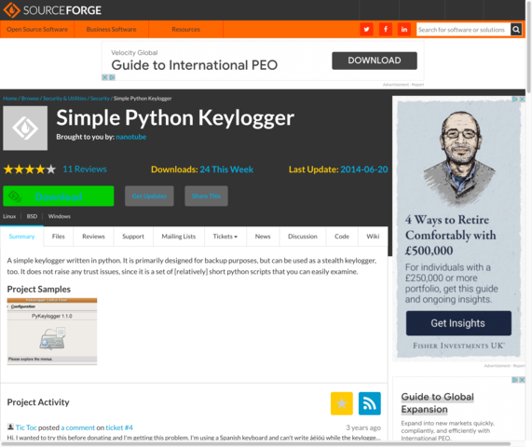
Task: Click the Get Updates button
Action: click(x=149, y=196)
